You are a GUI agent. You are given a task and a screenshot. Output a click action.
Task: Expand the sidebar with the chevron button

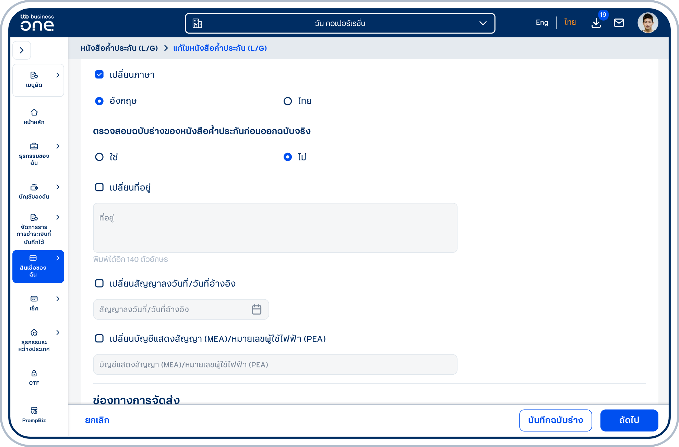pos(22,50)
